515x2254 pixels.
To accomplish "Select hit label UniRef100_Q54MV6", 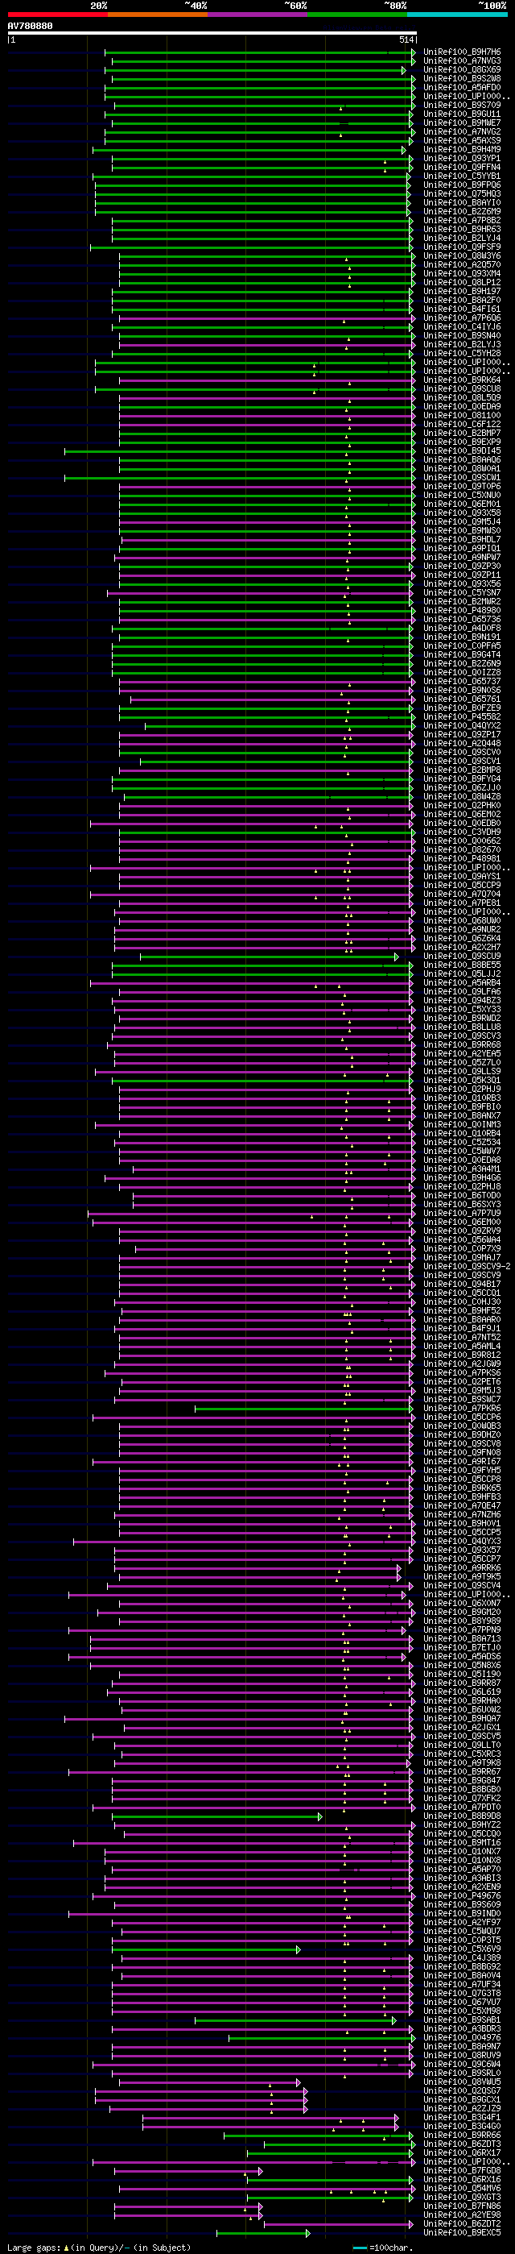I will click(463, 2189).
